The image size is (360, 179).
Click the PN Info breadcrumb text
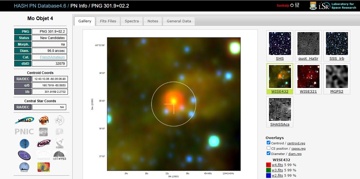click(79, 6)
